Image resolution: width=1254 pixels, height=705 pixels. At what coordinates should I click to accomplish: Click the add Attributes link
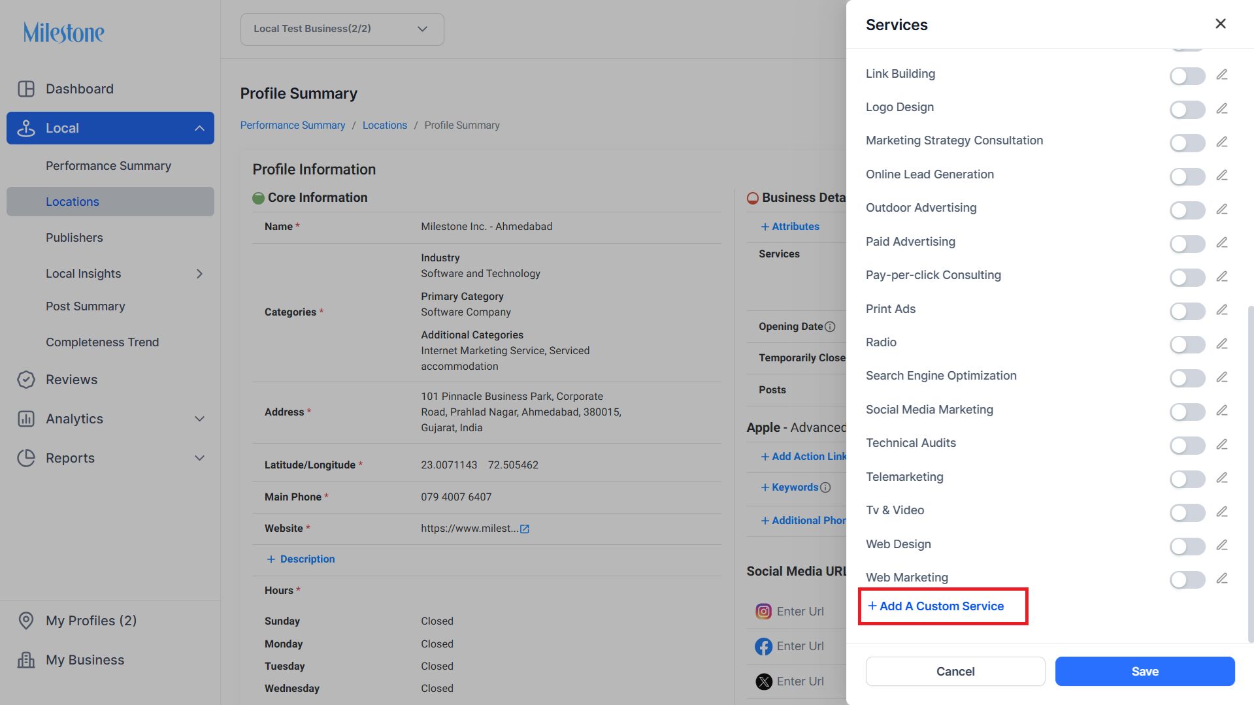(x=790, y=227)
